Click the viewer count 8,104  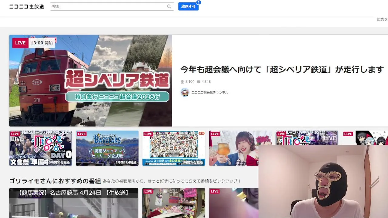188,82
